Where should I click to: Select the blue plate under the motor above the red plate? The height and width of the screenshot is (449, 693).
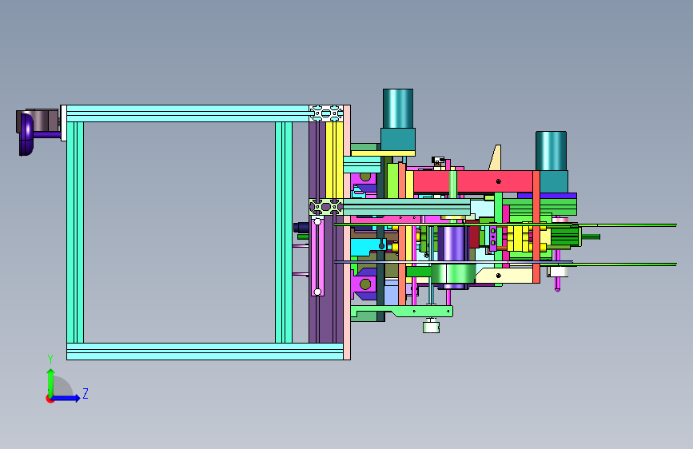click(x=548, y=195)
